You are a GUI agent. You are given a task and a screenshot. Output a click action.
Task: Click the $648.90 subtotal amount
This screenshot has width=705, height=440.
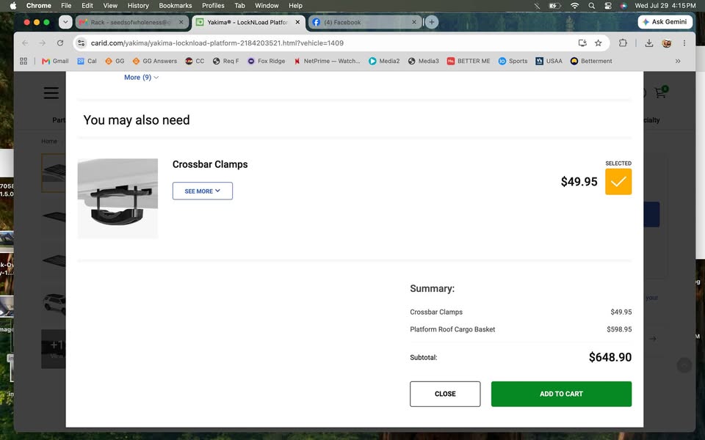pyautogui.click(x=610, y=357)
